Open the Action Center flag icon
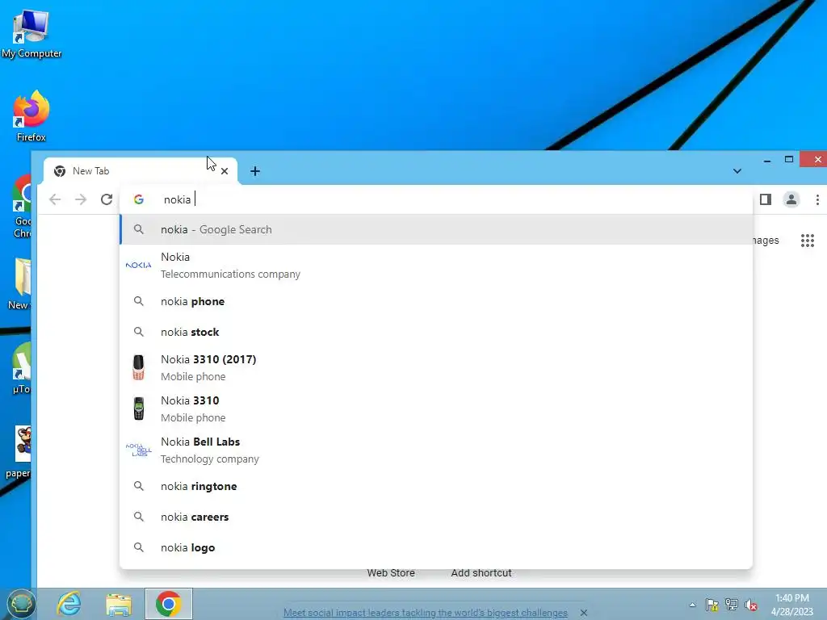The width and height of the screenshot is (827, 620). tap(712, 605)
